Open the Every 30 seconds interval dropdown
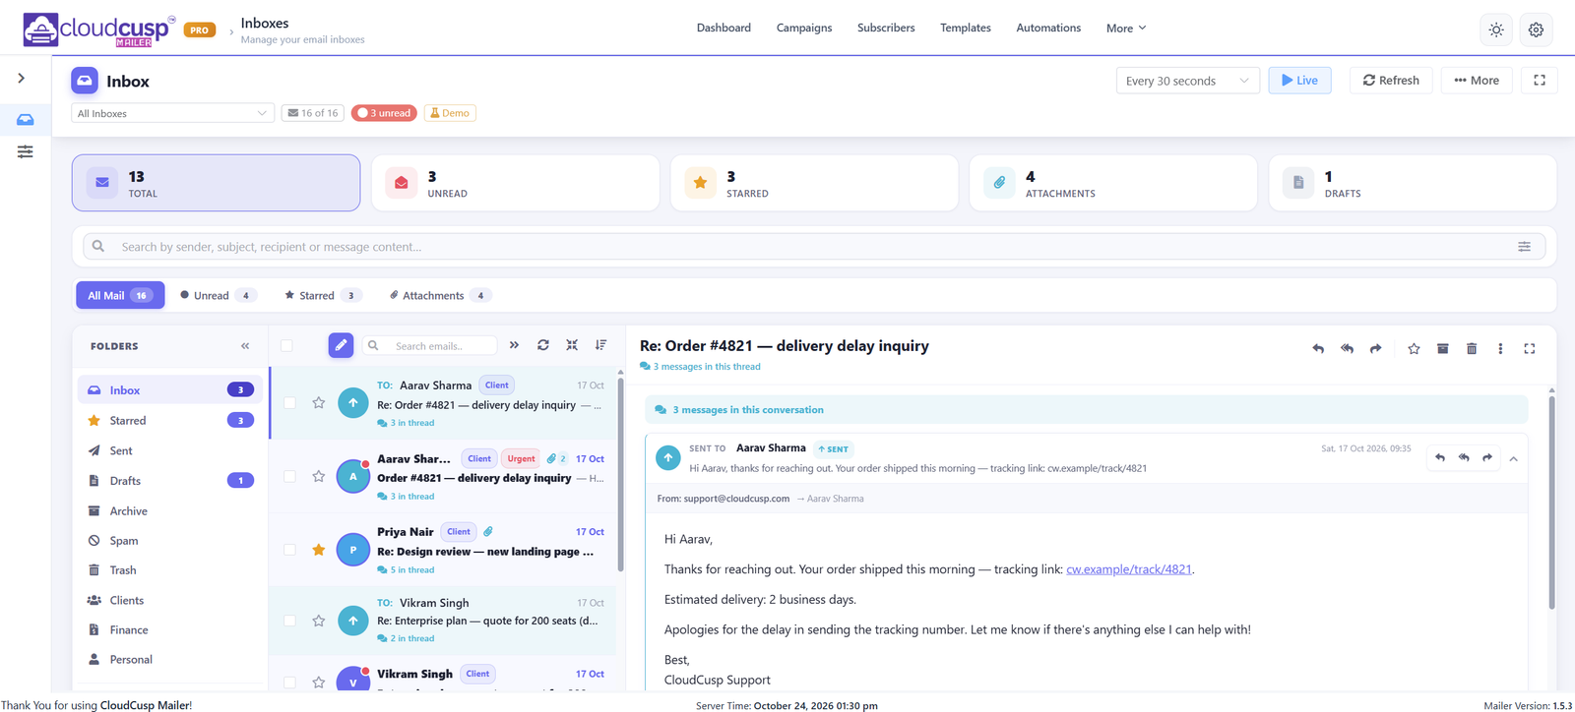Screen dimensions: 1575x712 [1188, 81]
